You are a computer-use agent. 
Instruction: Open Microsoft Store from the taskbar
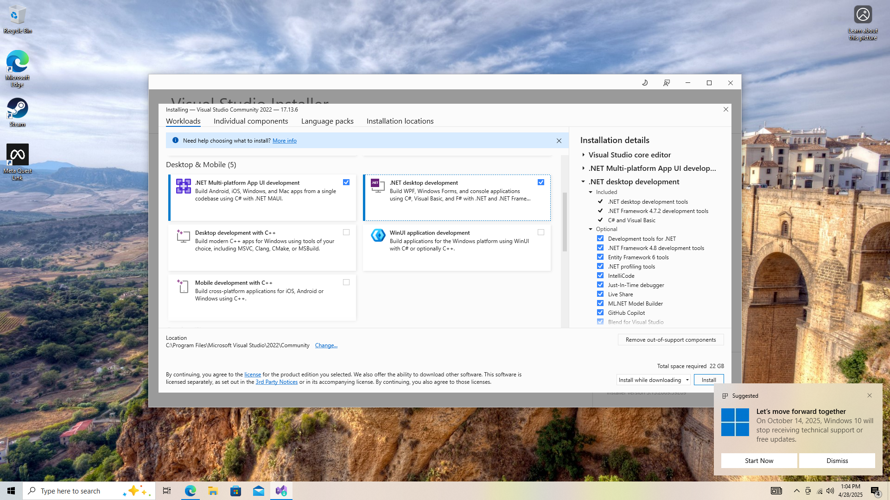[235, 491]
